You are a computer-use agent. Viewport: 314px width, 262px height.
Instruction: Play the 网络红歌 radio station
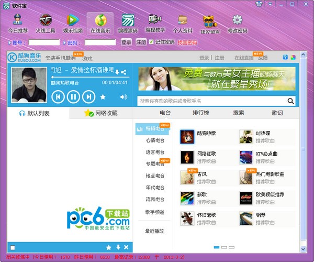tap(187, 157)
